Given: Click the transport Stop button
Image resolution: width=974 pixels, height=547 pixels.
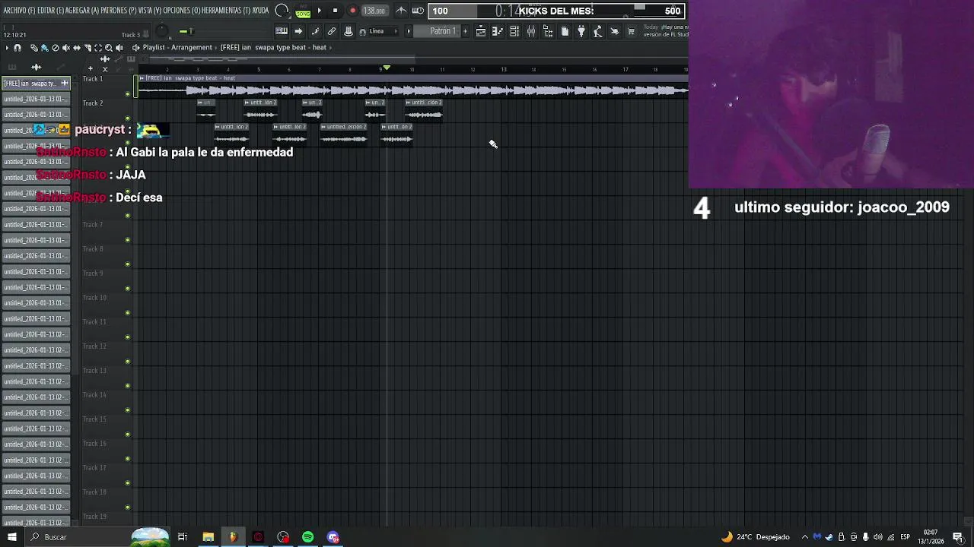Looking at the screenshot, I should click(x=335, y=11).
